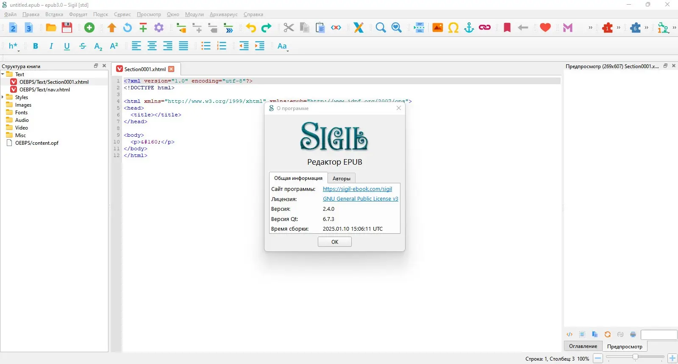The image size is (678, 364).
Task: Click the Undo arrow icon
Action: (x=251, y=28)
